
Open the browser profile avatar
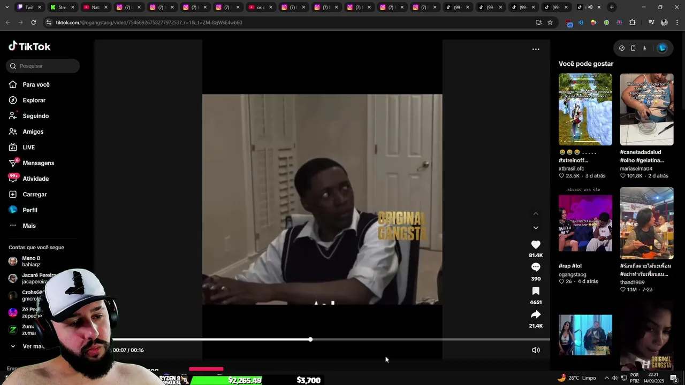tap(664, 22)
